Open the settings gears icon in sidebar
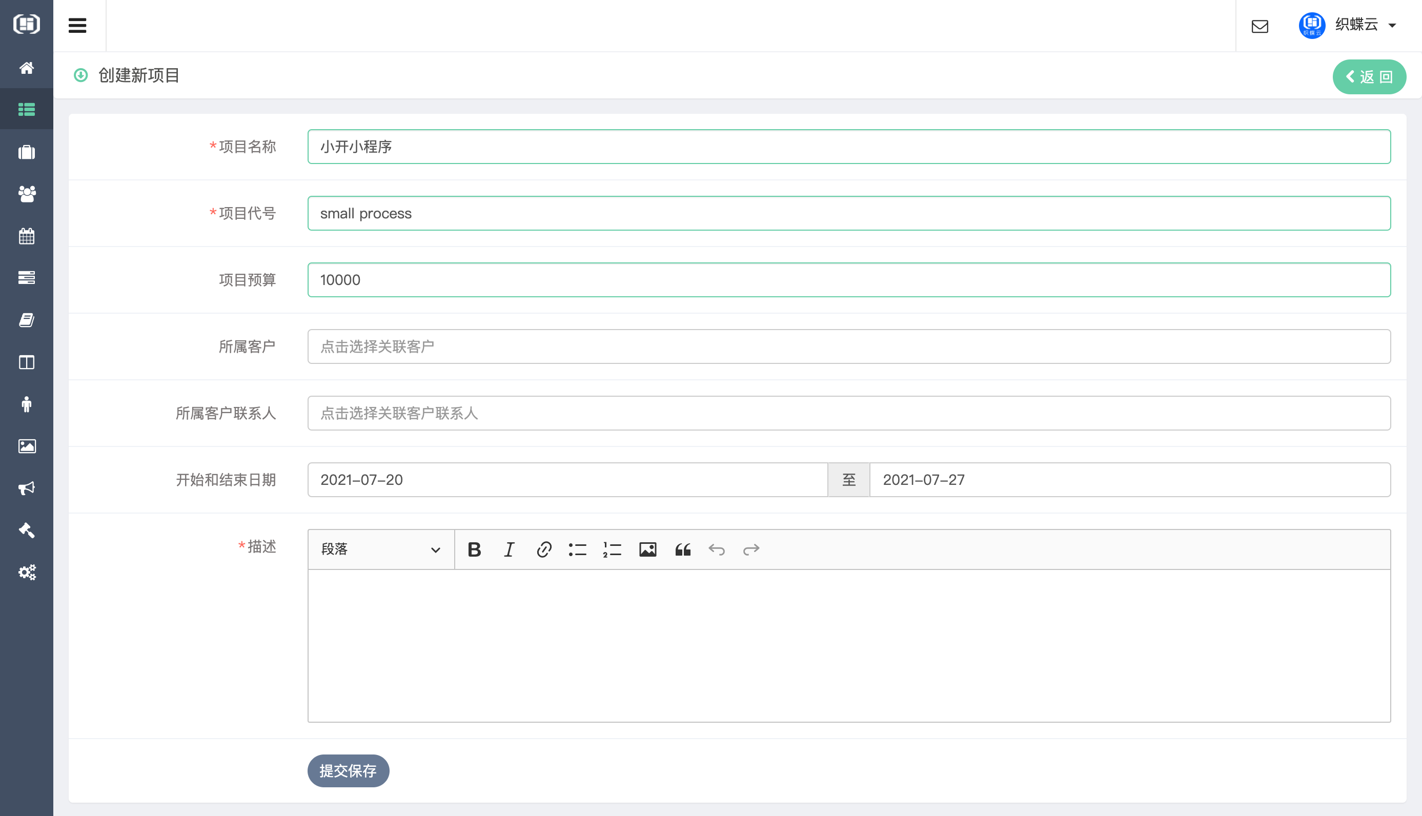 [x=26, y=572]
